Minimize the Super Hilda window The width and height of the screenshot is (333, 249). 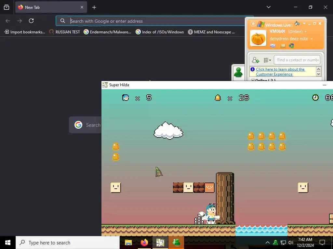point(324,85)
